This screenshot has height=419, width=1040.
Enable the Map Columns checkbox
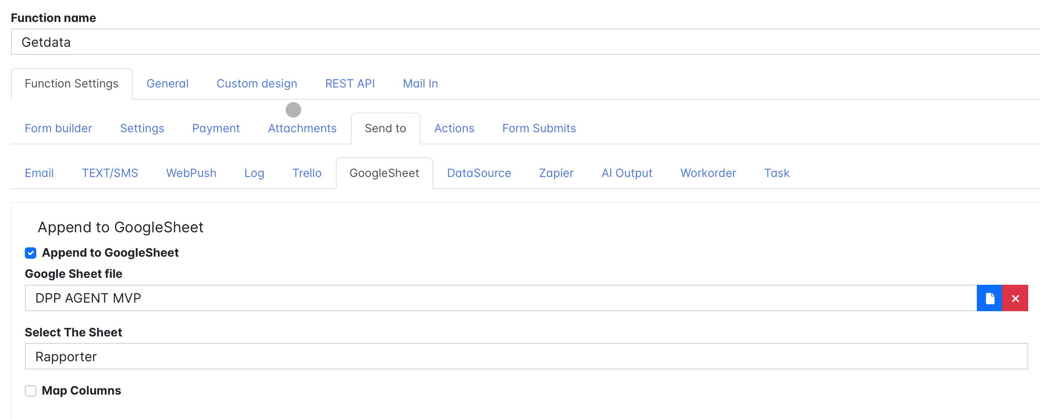click(31, 391)
